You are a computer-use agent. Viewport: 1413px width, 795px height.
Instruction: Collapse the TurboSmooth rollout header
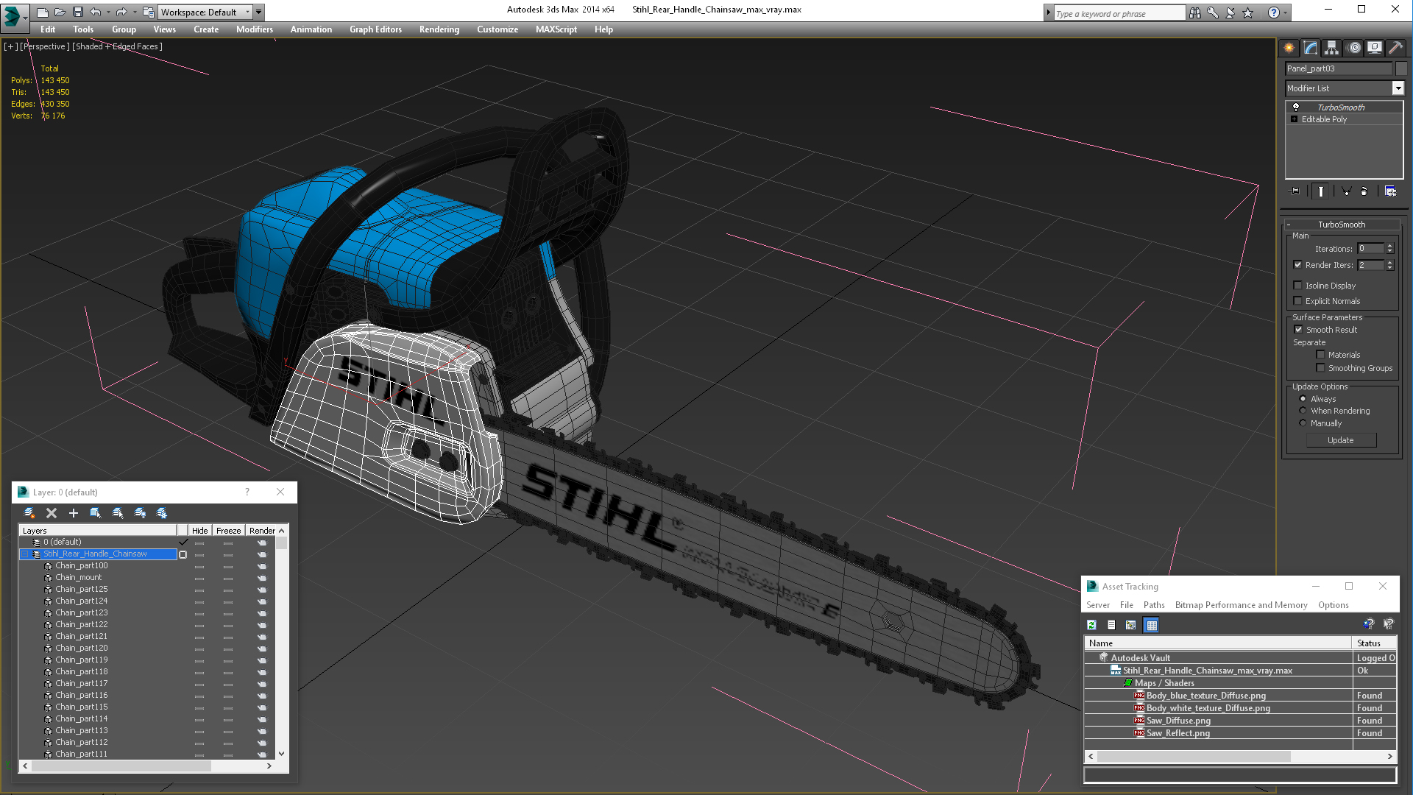pos(1341,225)
